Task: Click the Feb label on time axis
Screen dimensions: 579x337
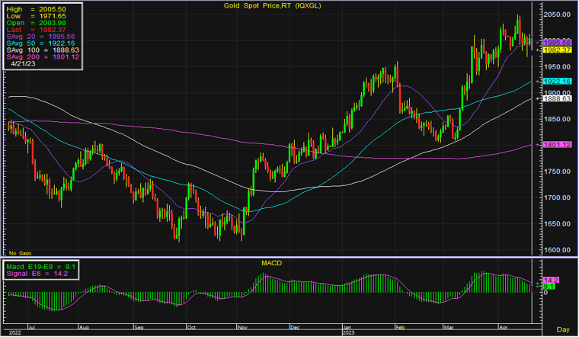Action: point(399,325)
